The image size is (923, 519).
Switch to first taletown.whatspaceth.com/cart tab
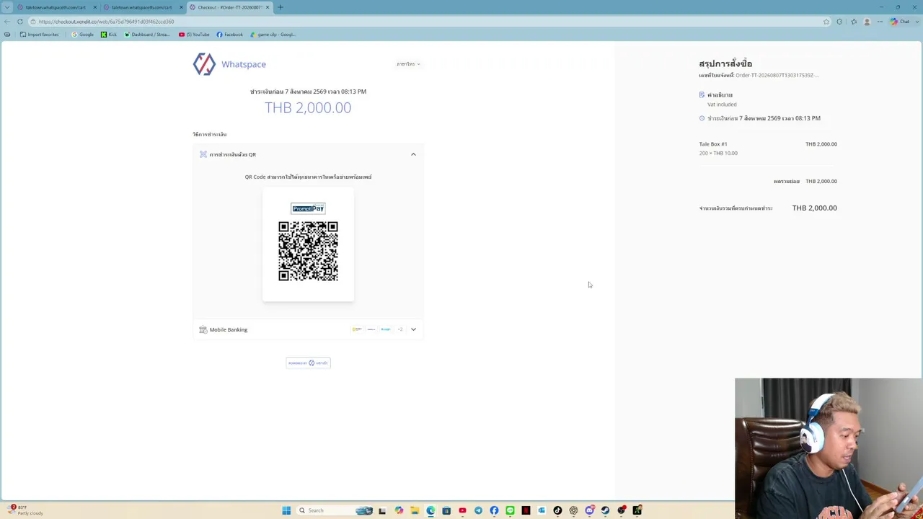56,7
